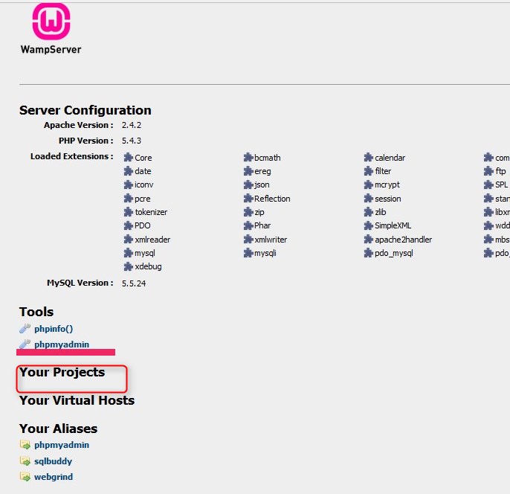Screen dimensions: 510x494
Task: Click folder icon beside webgrind
Action: [x=25, y=476]
